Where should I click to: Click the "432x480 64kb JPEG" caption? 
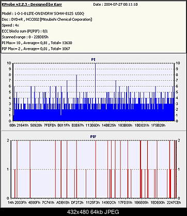(x=93, y=212)
